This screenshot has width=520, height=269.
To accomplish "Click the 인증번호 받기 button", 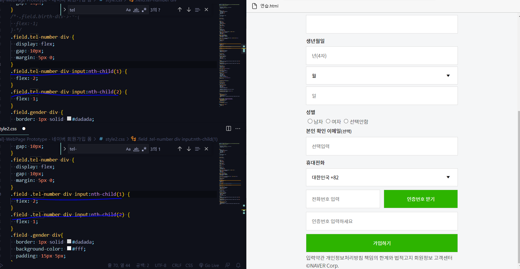I will pos(421,199).
